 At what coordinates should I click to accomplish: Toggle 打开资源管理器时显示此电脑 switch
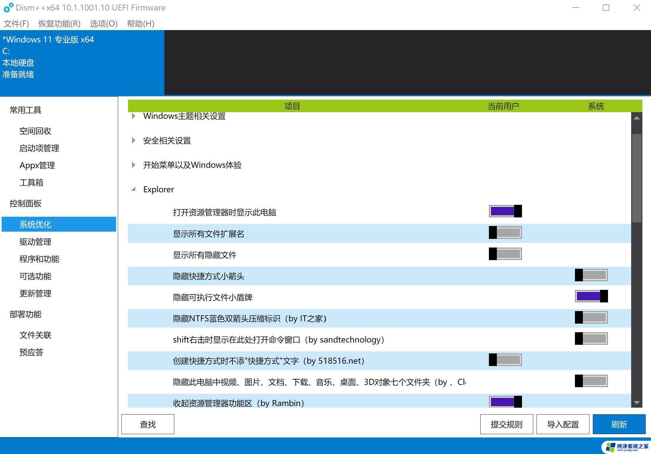tap(505, 211)
